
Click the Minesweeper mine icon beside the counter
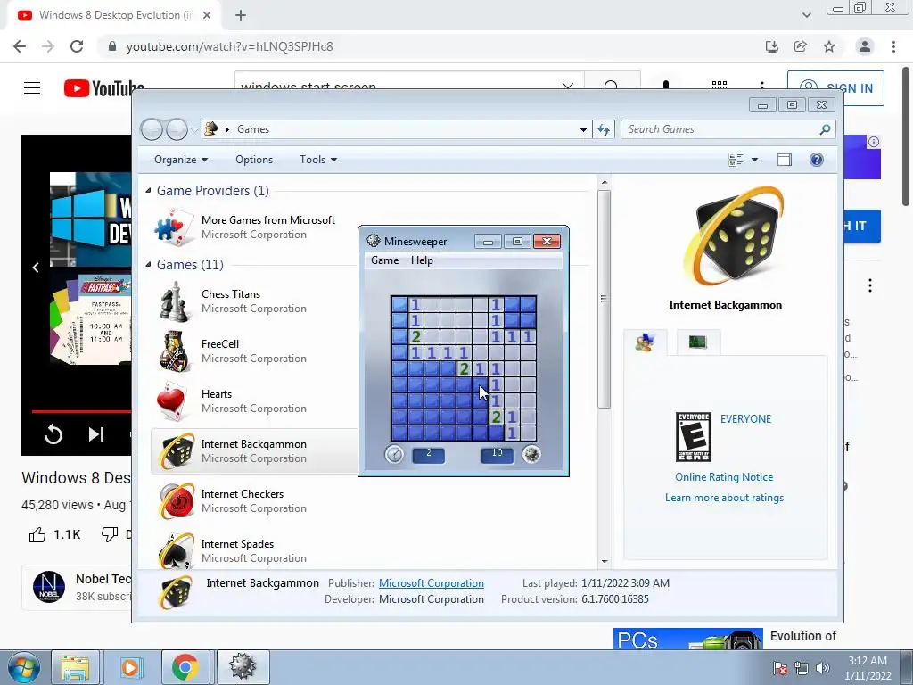[531, 454]
